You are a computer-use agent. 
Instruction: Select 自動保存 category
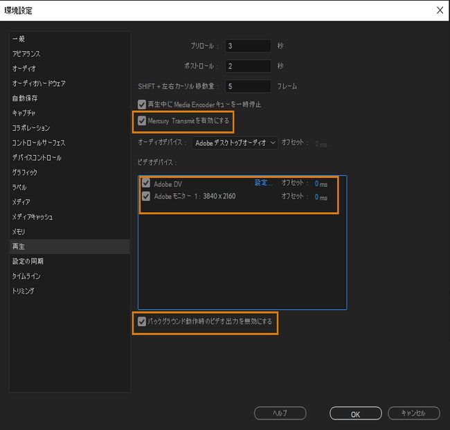click(x=69, y=98)
